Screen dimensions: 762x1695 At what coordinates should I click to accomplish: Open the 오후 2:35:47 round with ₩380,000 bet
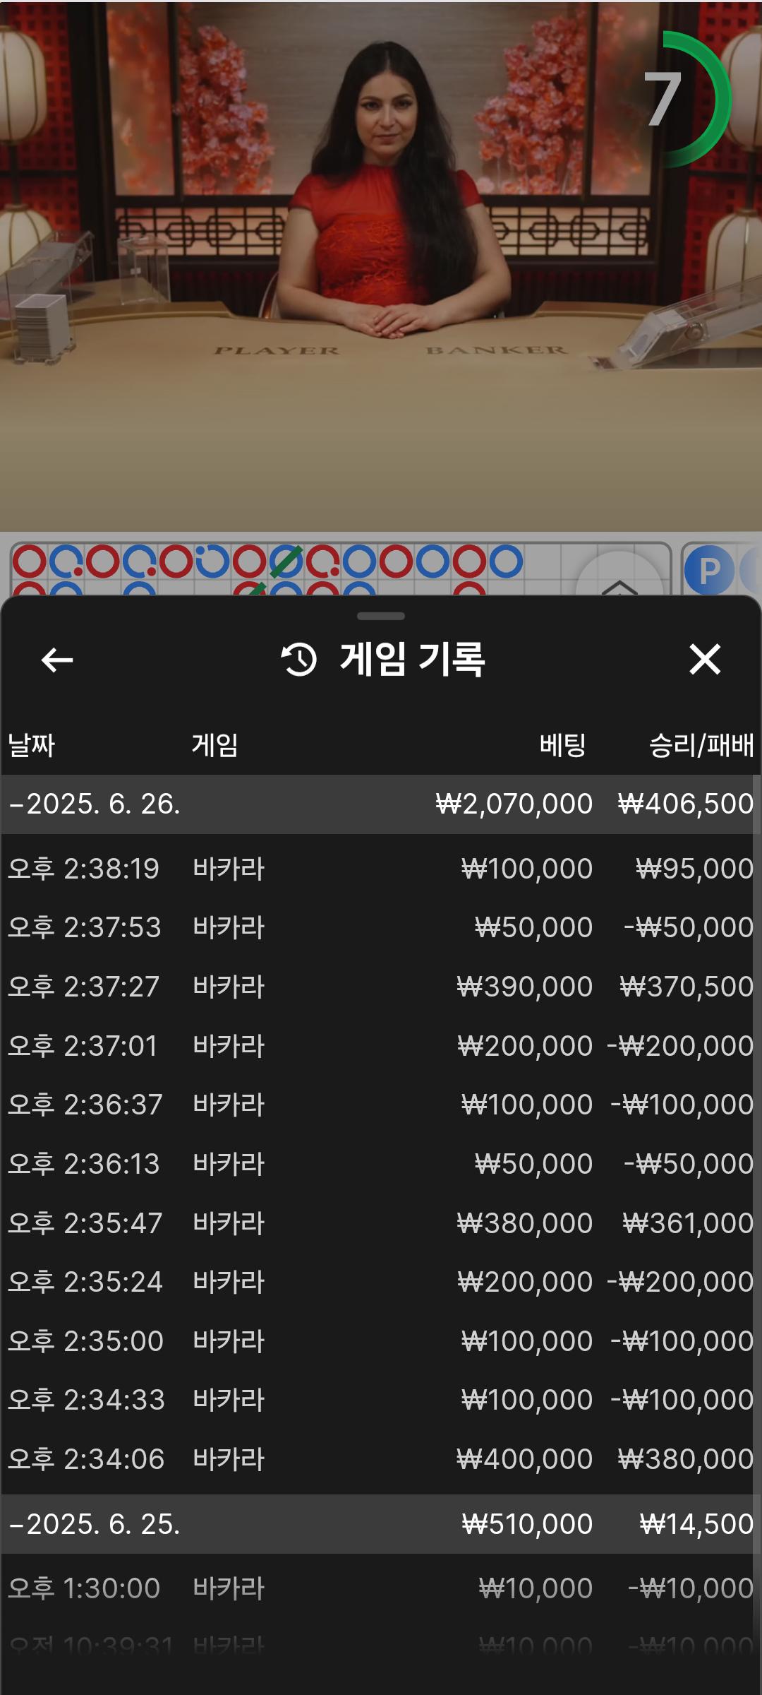click(381, 1223)
